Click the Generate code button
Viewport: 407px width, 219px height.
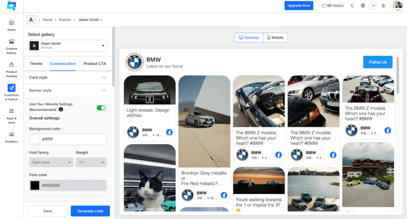point(90,211)
